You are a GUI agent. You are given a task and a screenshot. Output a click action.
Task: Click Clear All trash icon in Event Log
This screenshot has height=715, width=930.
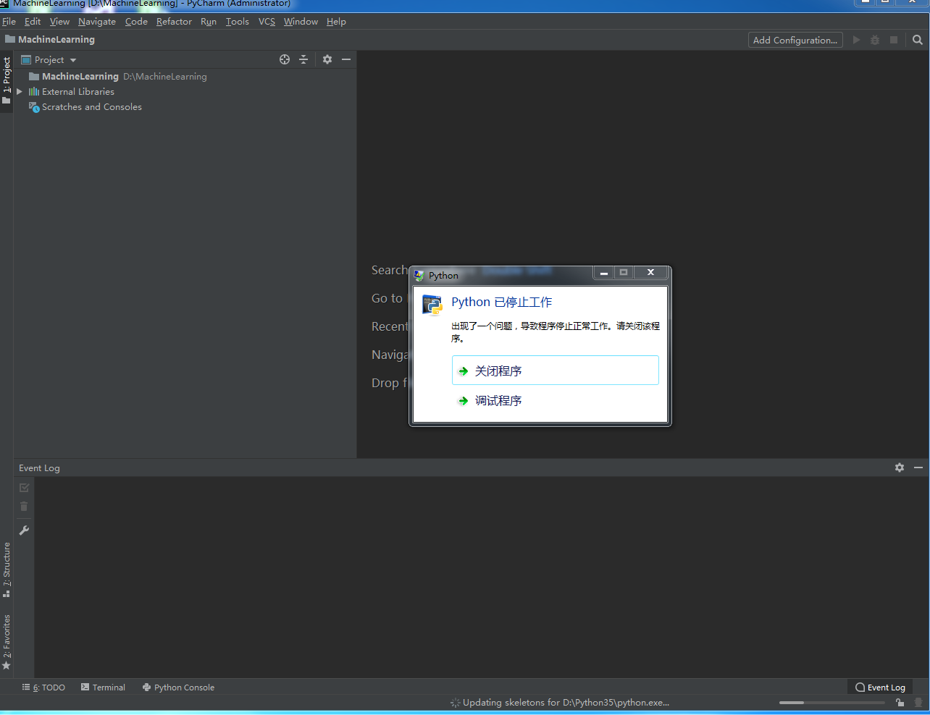coord(24,507)
